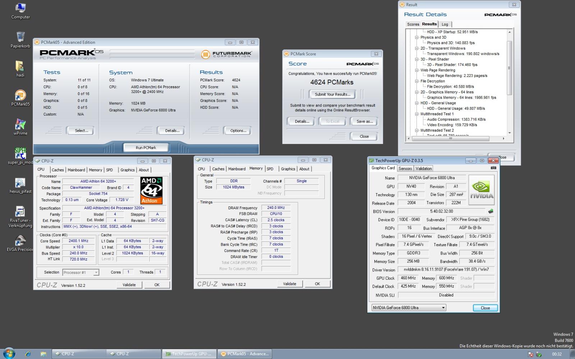Click Run PCMark button
Screen dimensions: 575x359
coord(146,148)
